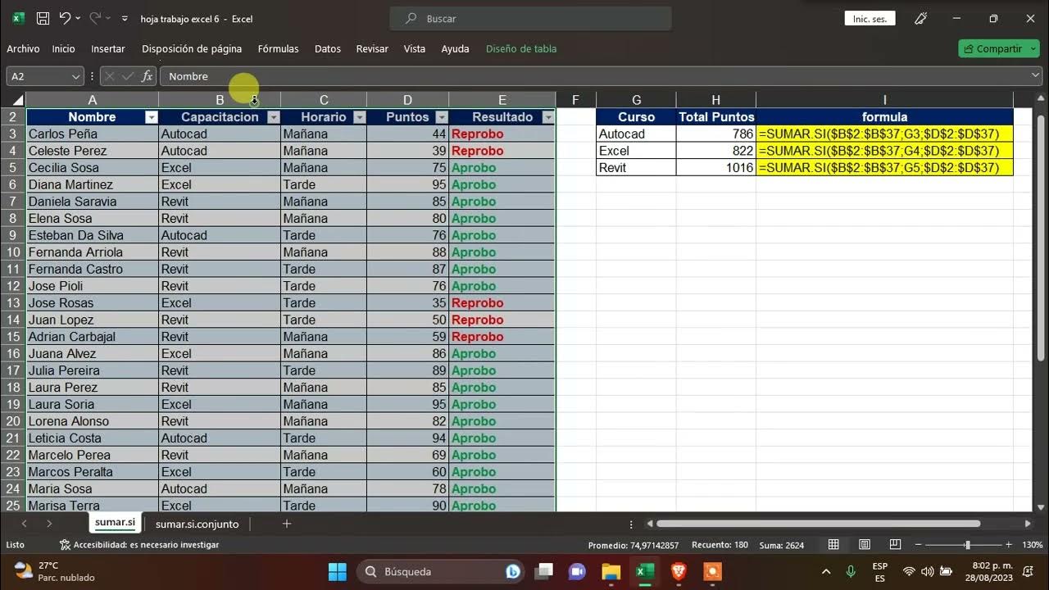Click the vertical scrollbar thumb
1049x590 pixels.
click(1041, 238)
